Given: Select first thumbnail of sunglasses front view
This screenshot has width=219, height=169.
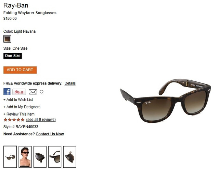Looking at the screenshot, I should 10,157.
